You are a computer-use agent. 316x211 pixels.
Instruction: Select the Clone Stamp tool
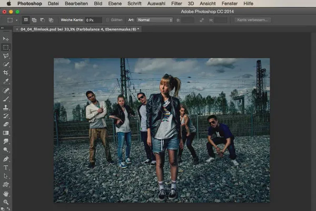6,108
